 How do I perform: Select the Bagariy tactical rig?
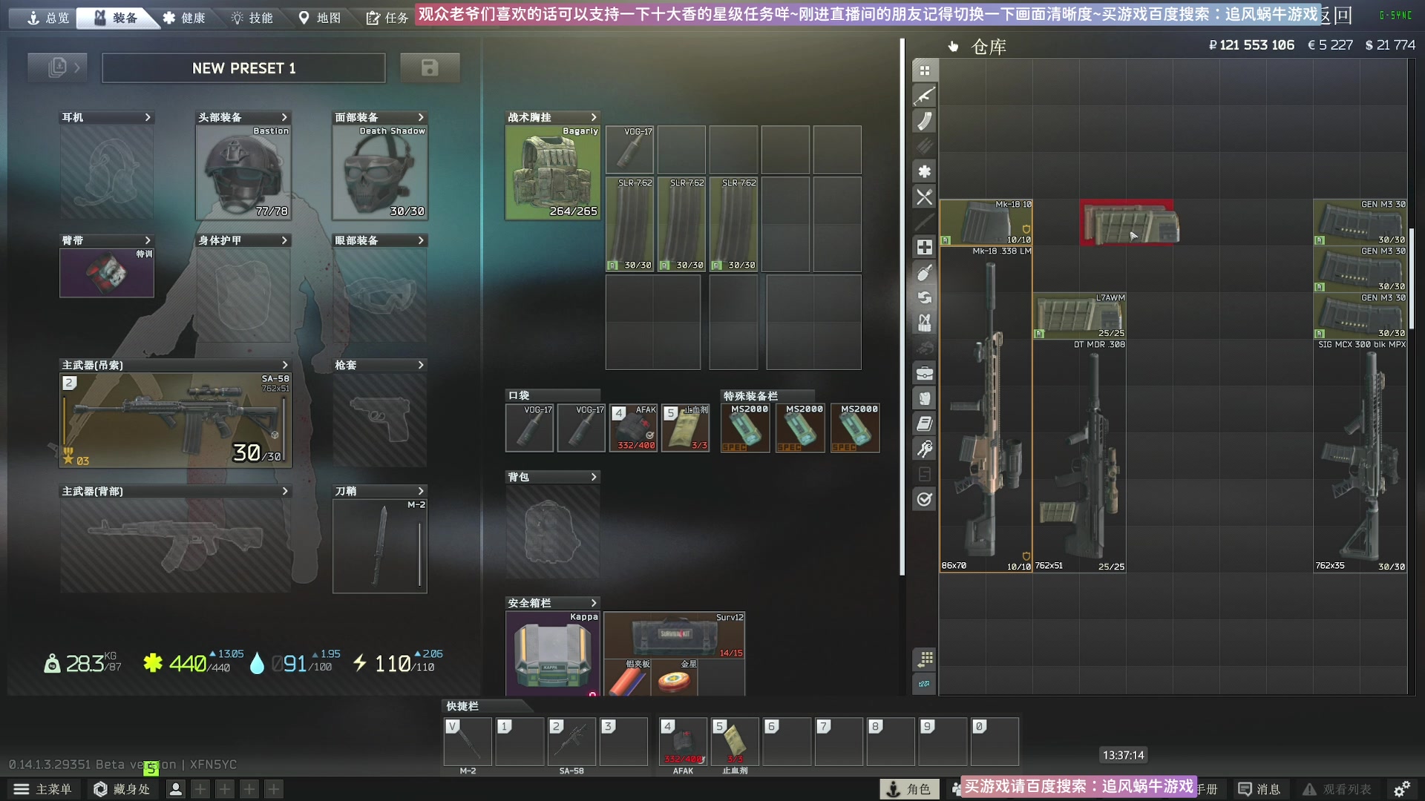(553, 173)
